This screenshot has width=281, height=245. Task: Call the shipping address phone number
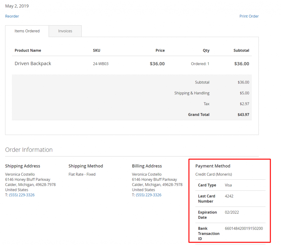[22, 195]
